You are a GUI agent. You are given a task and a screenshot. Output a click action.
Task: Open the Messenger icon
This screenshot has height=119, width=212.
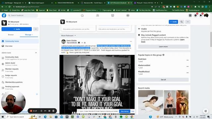pos(195,16)
